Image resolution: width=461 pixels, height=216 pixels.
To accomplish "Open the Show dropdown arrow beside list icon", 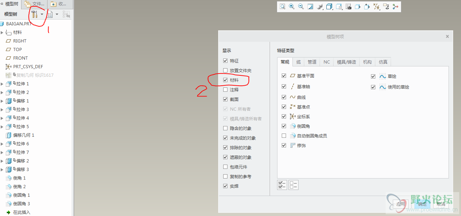I will click(57, 15).
